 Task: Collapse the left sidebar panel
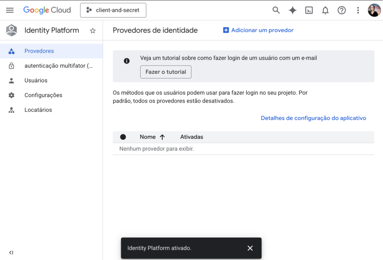[x=11, y=253]
